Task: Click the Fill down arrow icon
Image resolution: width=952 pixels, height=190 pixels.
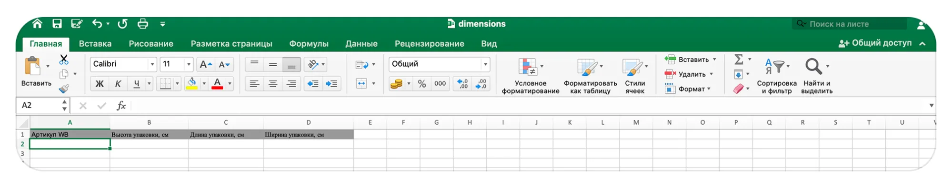Action: point(738,74)
